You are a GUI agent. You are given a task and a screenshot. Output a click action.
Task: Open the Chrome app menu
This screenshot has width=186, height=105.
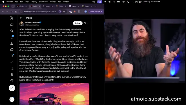coord(10,2)
